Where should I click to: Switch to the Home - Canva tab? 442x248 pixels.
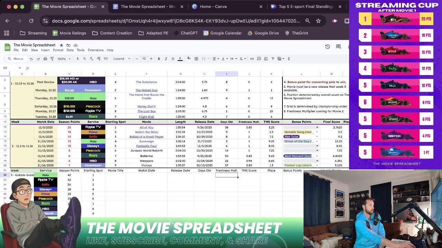tap(213, 7)
